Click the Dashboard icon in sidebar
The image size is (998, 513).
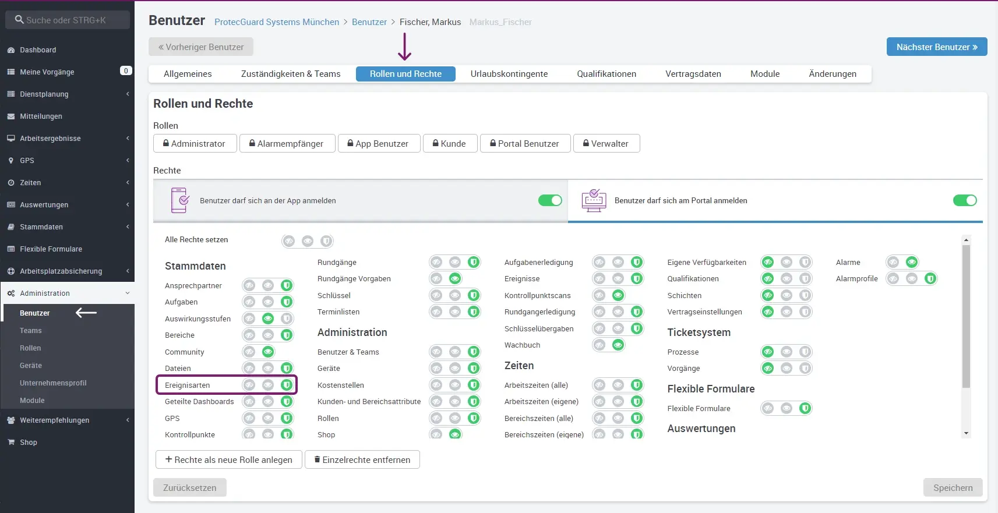tap(11, 50)
